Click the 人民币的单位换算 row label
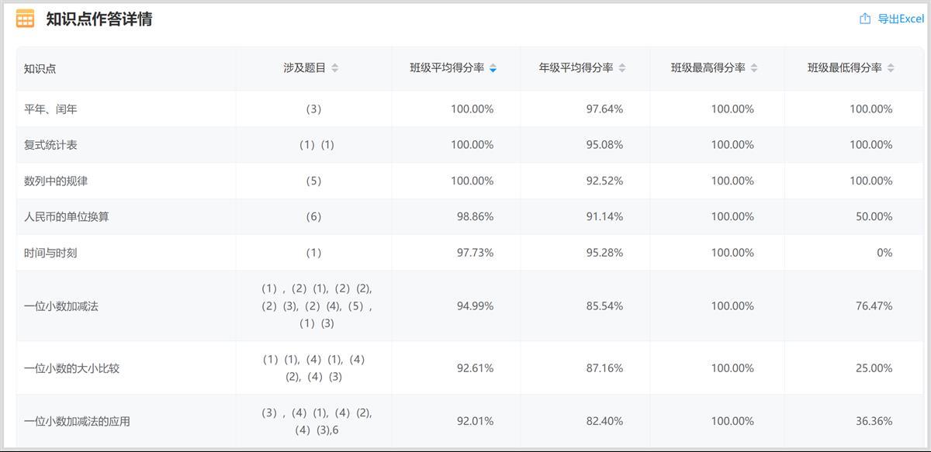Screen dimensions: 931x452 pyautogui.click(x=67, y=217)
